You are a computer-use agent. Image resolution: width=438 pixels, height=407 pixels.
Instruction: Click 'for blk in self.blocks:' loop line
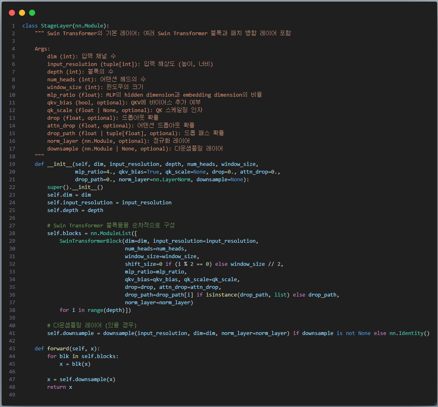[x=83, y=356]
